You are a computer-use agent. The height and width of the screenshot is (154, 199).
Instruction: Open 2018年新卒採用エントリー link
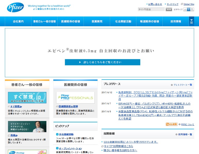(131, 142)
